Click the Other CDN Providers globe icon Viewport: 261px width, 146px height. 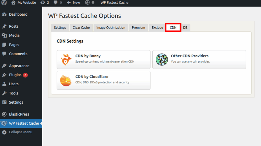point(162,59)
